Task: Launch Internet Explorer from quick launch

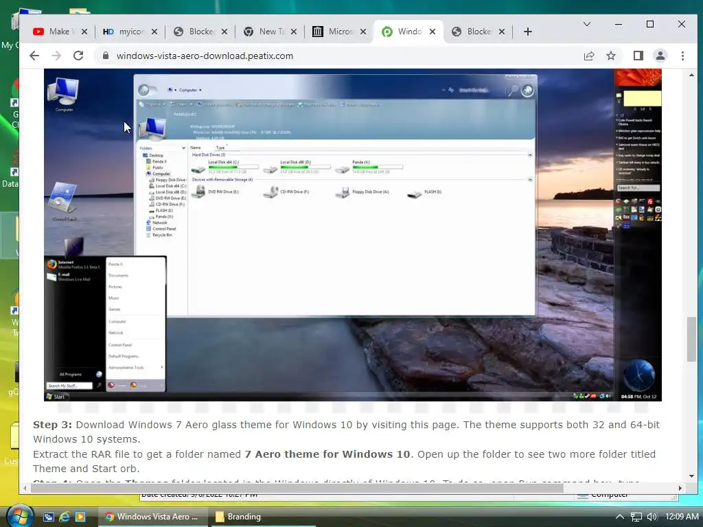Action: coord(65,517)
